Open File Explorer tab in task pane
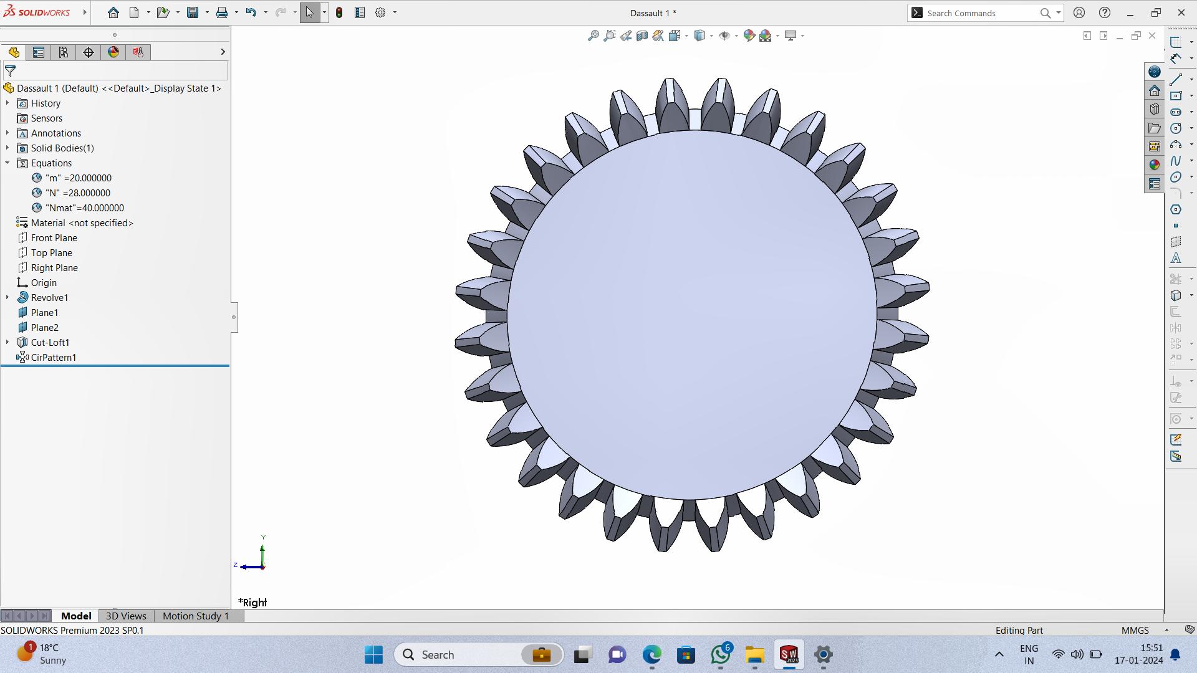1197x673 pixels. (x=1154, y=128)
